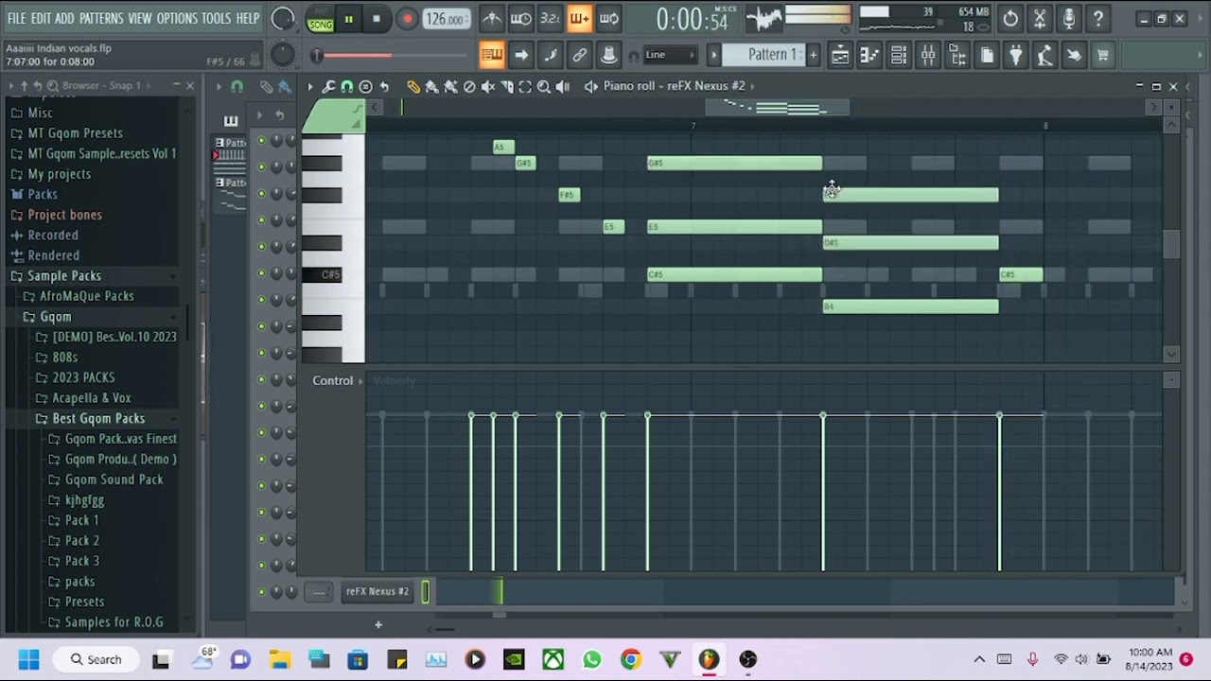
Task: Toggle Song/Pattern mode button
Action: point(321,19)
